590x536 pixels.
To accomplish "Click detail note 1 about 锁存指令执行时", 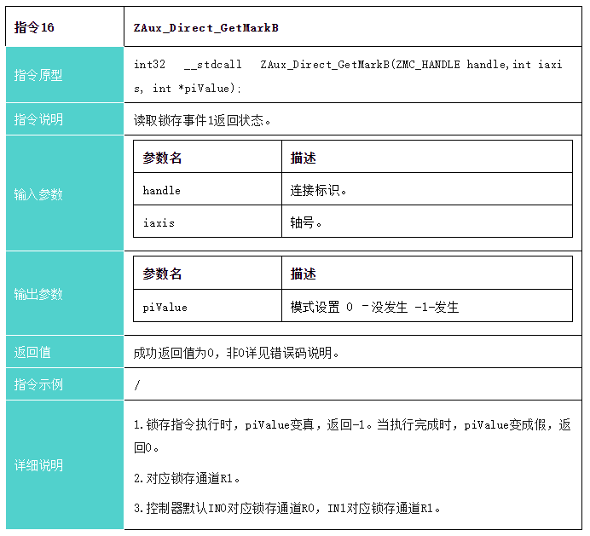I will (352, 436).
